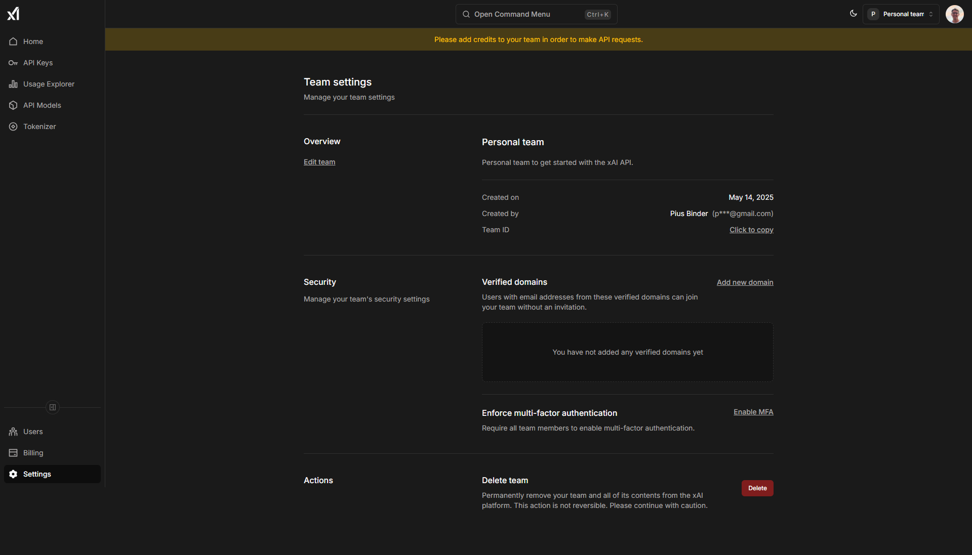Click the xAI logo icon
Viewport: 972px width, 555px height.
click(x=13, y=14)
